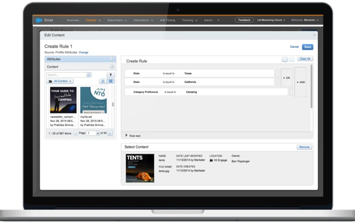Select the mynto-ad thumbnail
Viewport: 355px width, 222px height.
pyautogui.click(x=93, y=100)
